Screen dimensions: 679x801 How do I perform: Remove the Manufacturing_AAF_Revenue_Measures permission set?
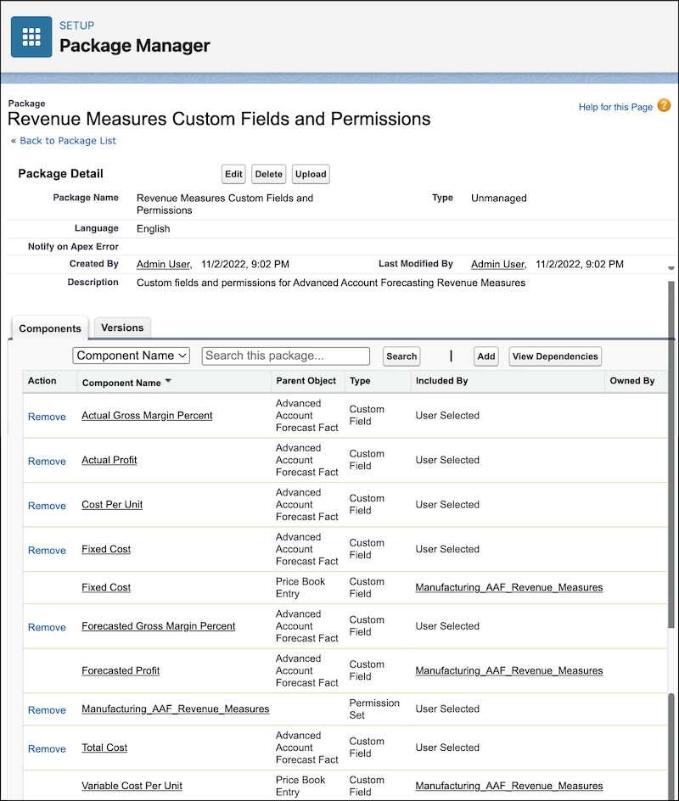pos(47,710)
